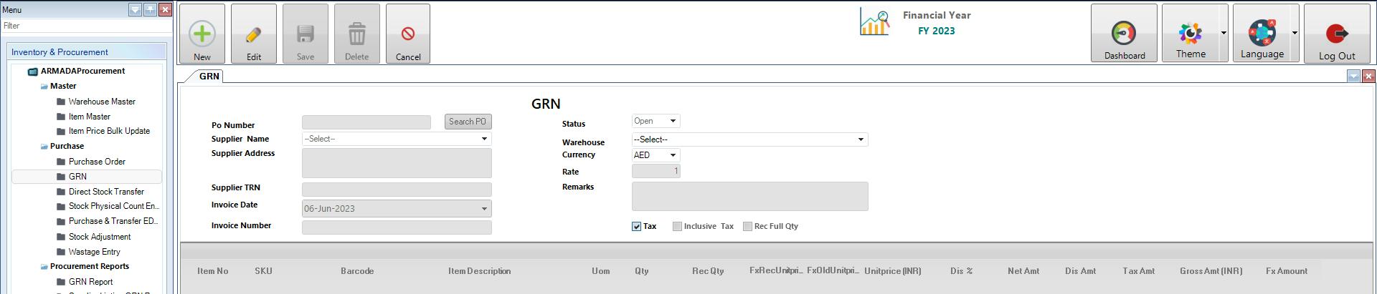The height and width of the screenshot is (294, 1377).
Task: Switch to the GRN tab
Action: click(209, 77)
